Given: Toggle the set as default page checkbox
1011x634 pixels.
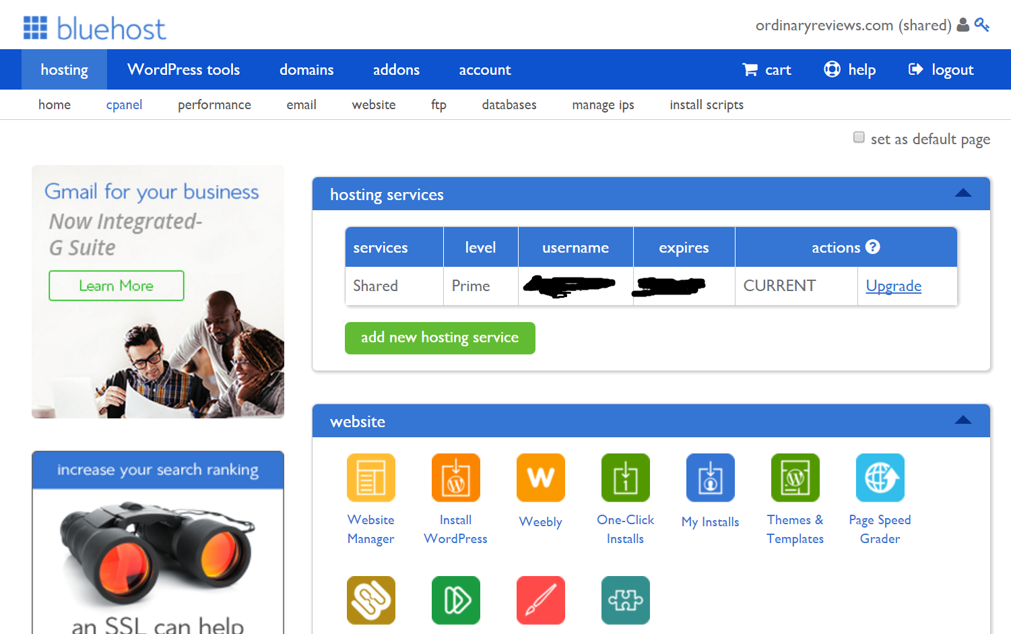Looking at the screenshot, I should click(x=859, y=137).
